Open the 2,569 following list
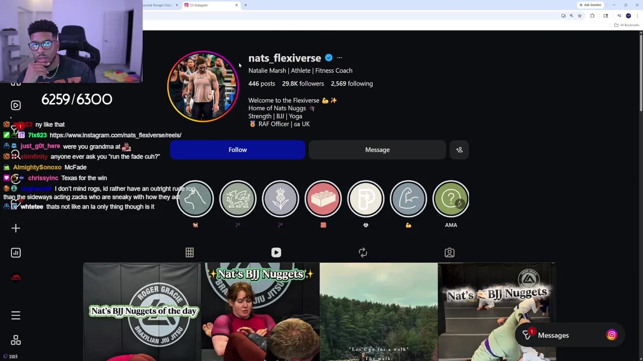Viewport: 643px width, 361px height. point(352,84)
